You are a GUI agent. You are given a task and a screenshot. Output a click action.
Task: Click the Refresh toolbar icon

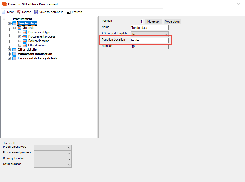68,12
